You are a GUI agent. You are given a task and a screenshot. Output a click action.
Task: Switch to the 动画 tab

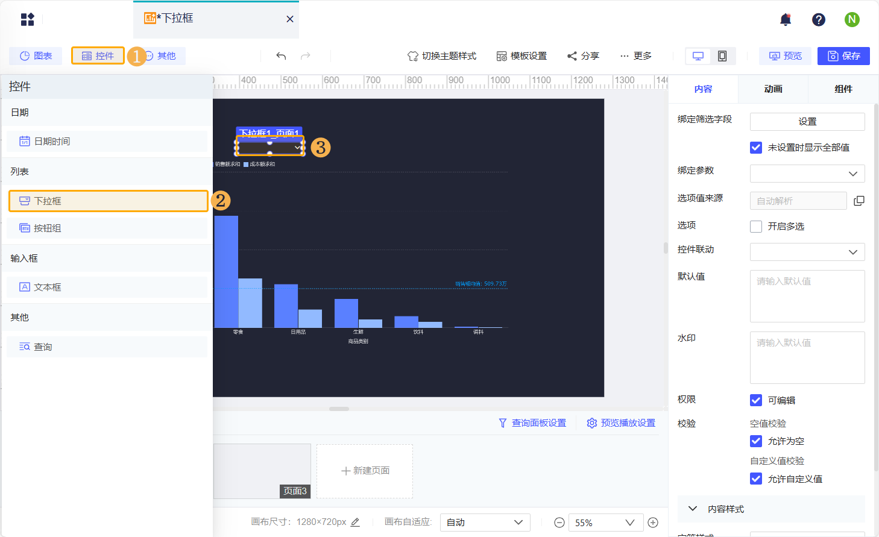(x=773, y=89)
